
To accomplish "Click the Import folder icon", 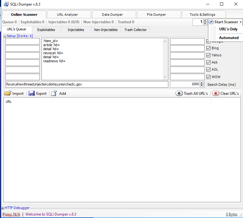I will click(x=7, y=93).
